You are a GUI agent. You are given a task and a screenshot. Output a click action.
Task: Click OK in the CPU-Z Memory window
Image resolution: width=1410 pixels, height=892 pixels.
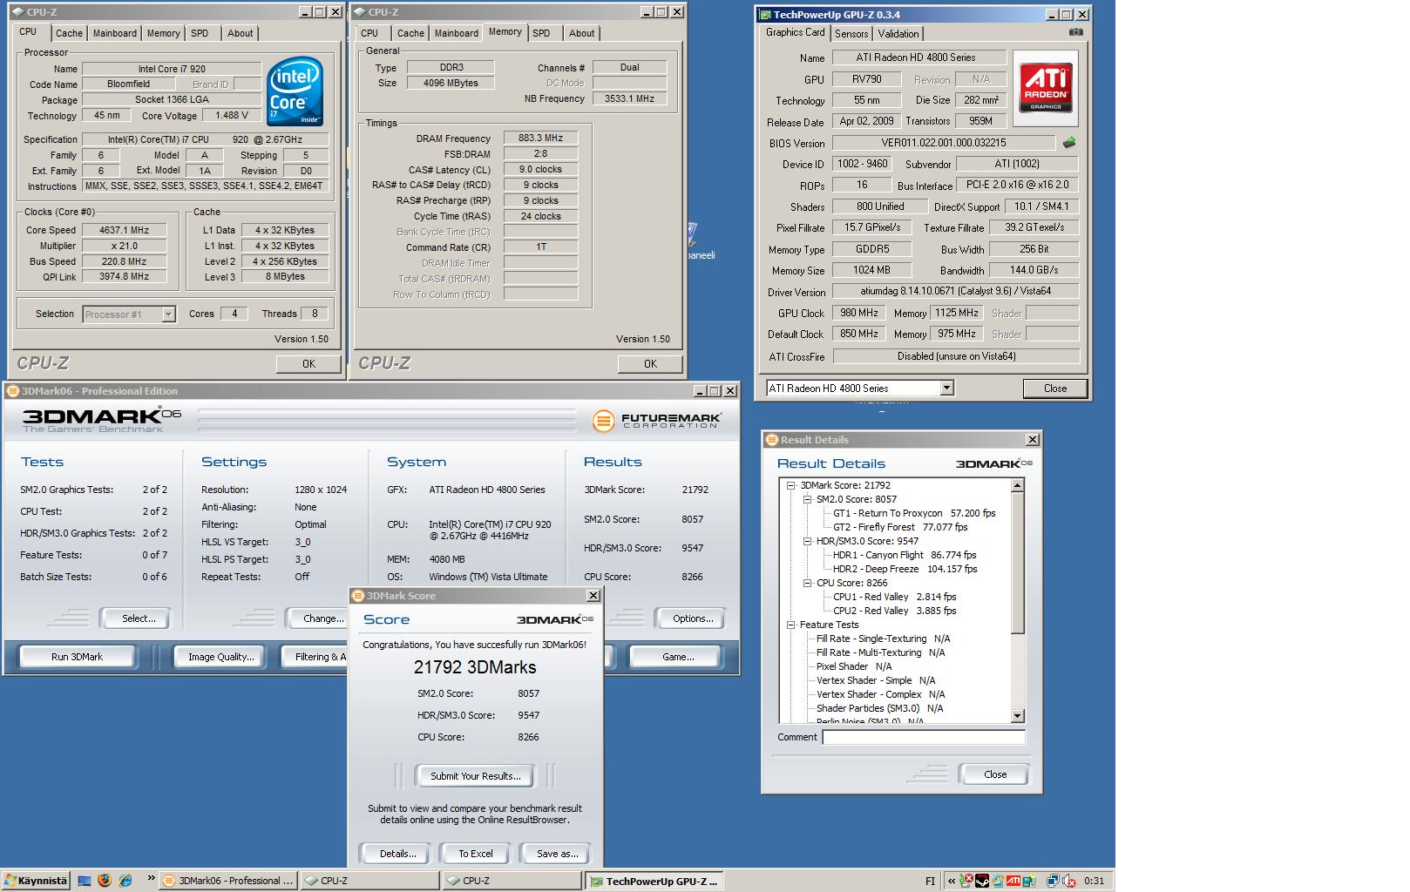650,364
